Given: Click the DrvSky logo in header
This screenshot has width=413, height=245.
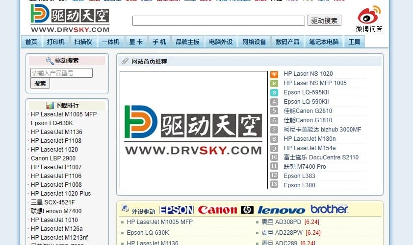Looking at the screenshot, I should pyautogui.click(x=70, y=18).
